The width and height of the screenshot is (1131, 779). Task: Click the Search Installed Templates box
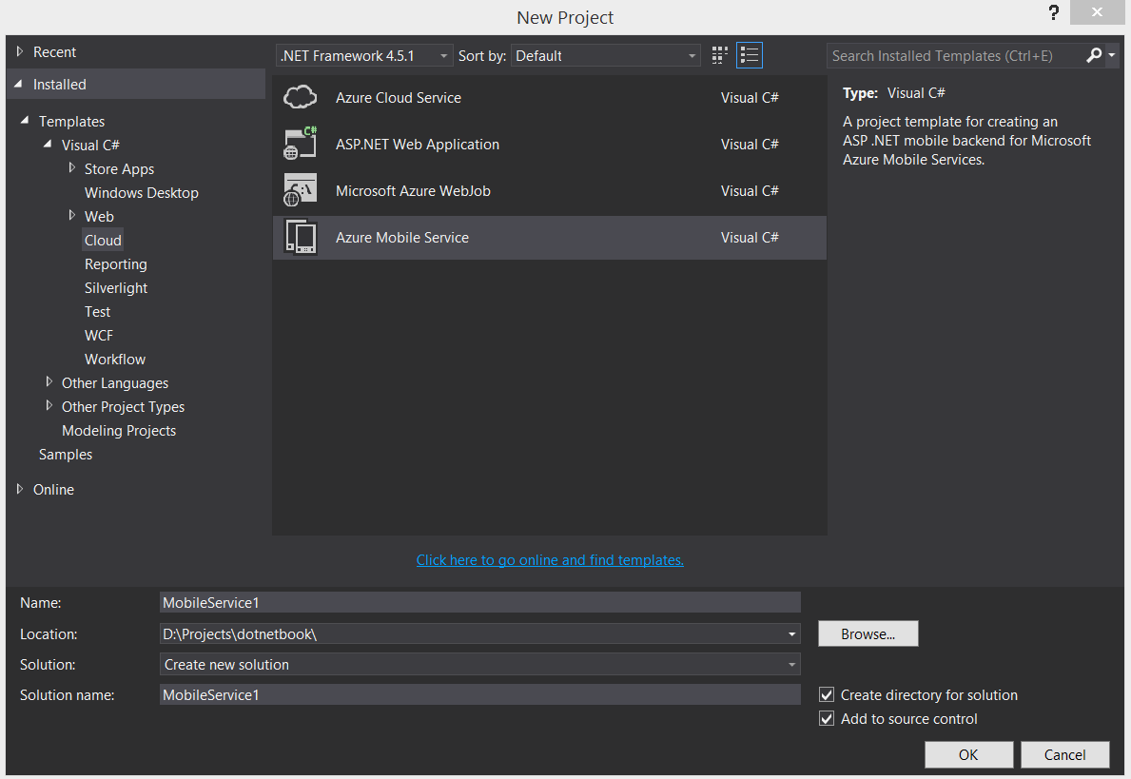[956, 55]
